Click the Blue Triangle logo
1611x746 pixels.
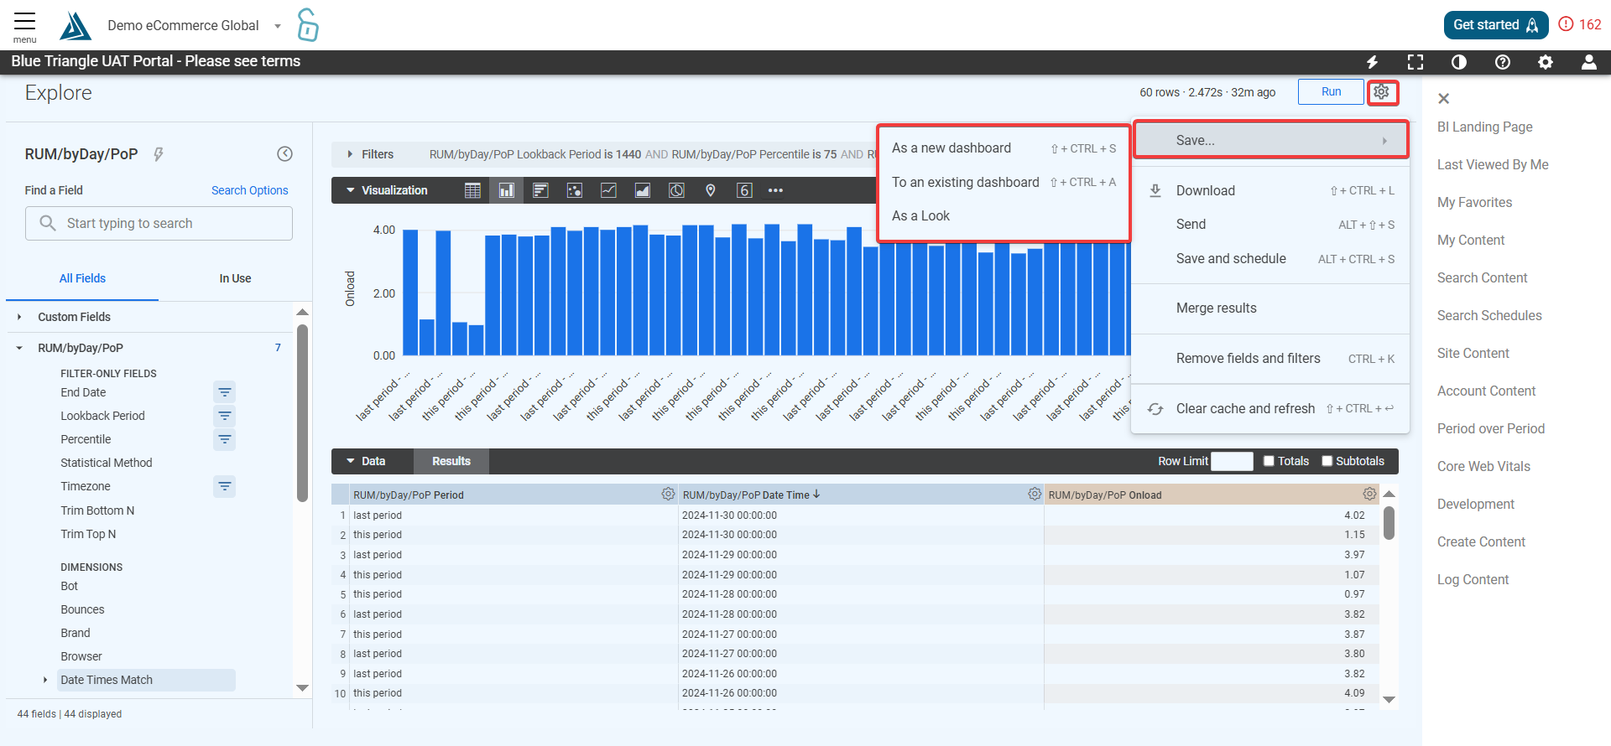tap(75, 26)
